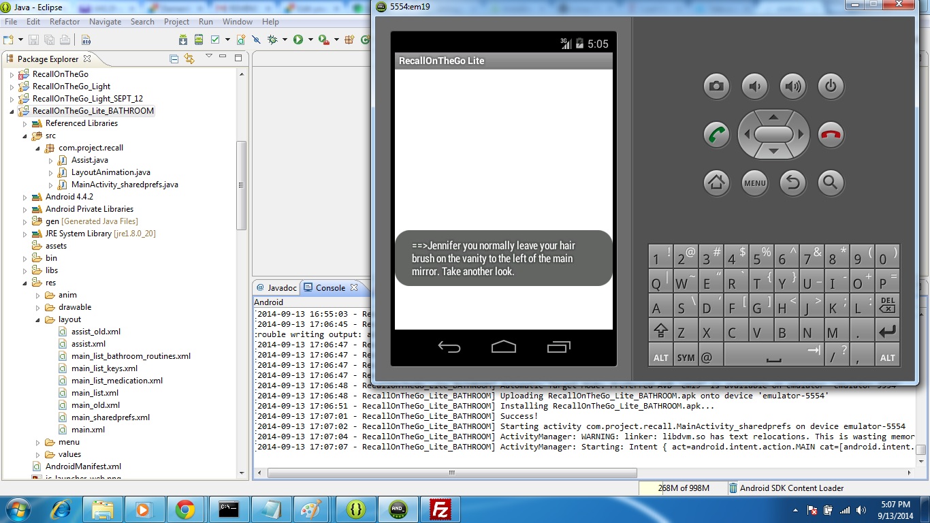Viewport: 930px width, 523px height.
Task: Open the Navigate menu
Action: coord(105,22)
